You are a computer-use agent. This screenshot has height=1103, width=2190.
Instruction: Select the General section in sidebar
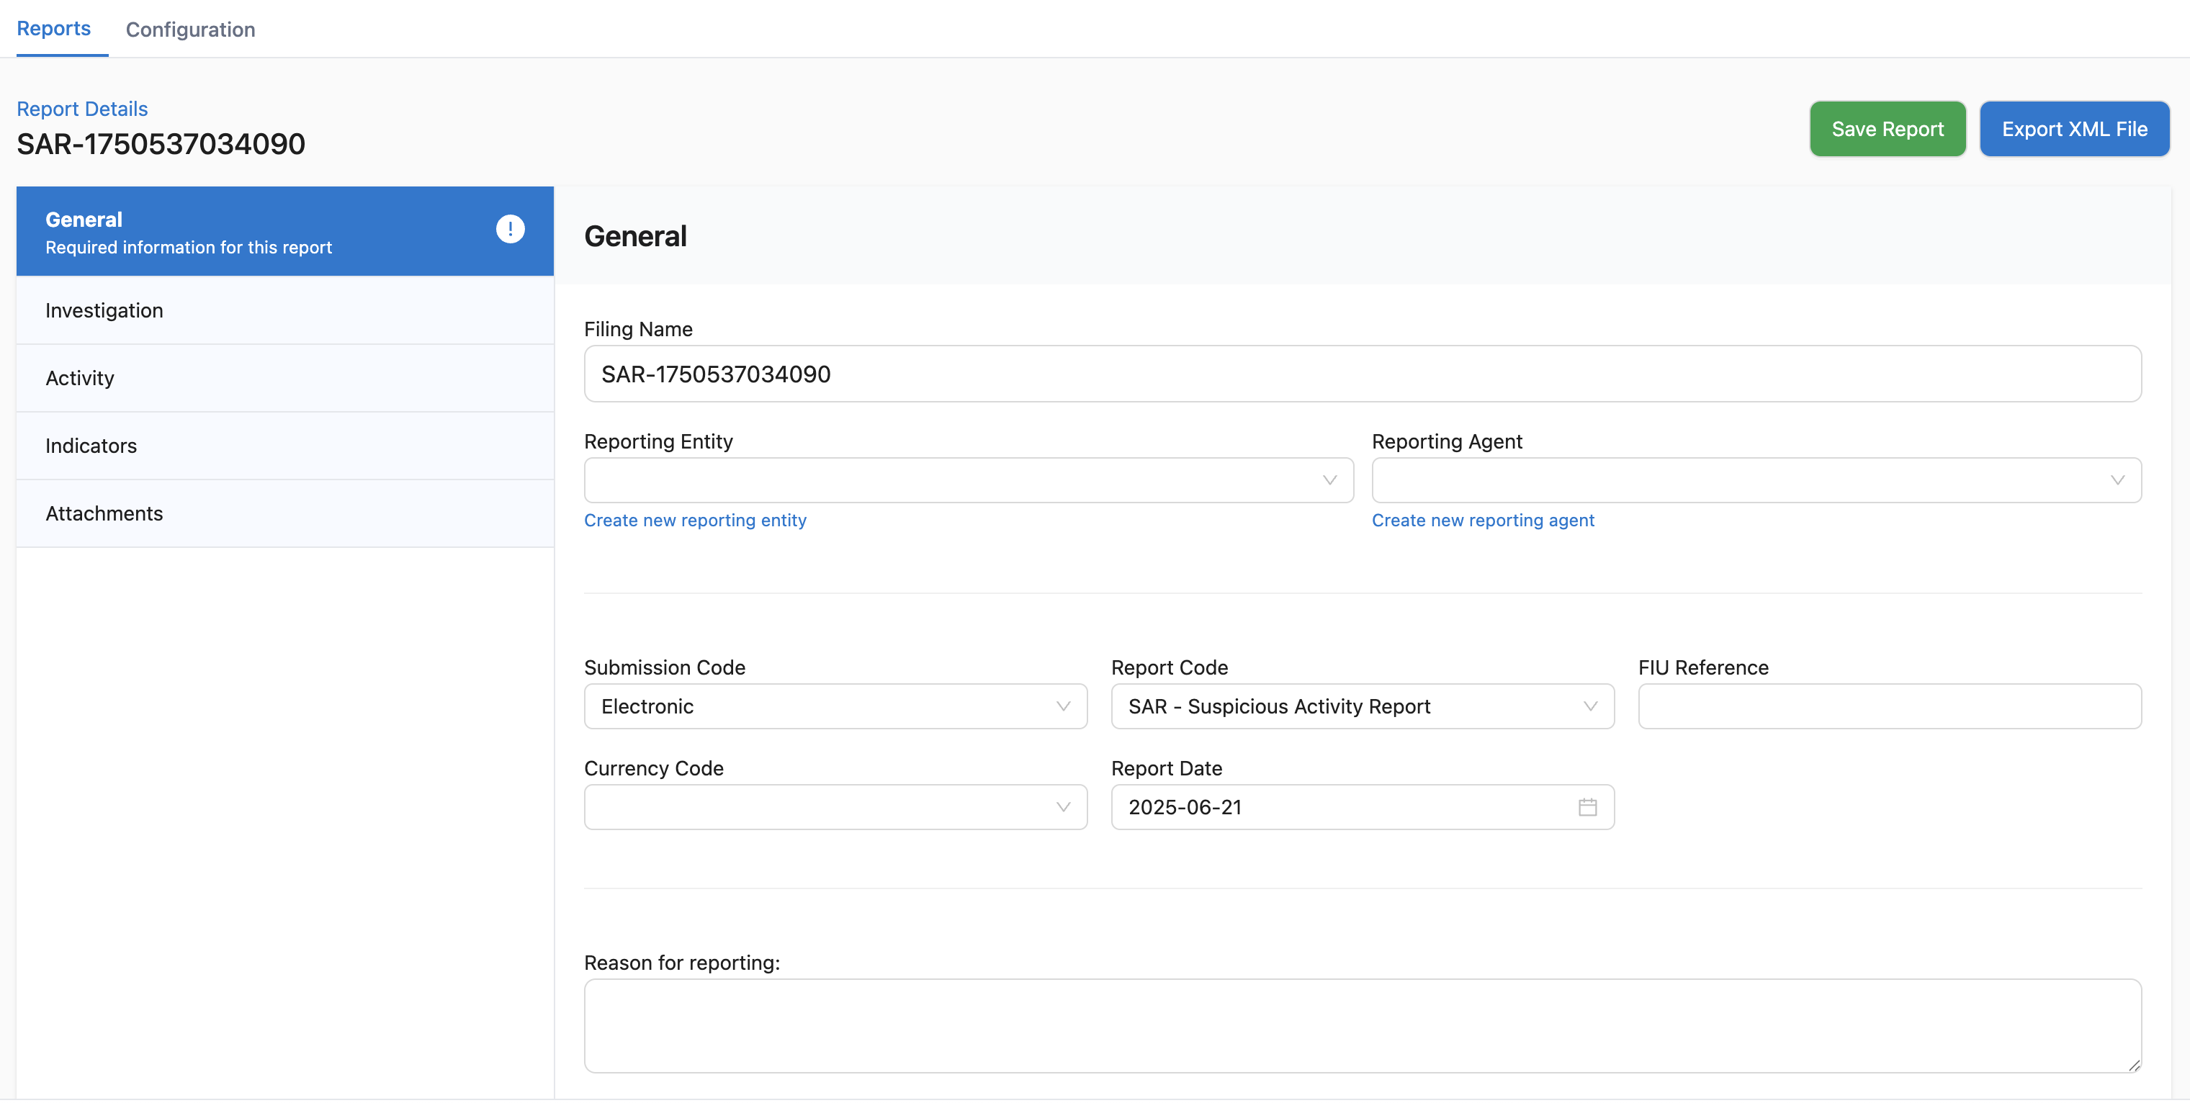[284, 231]
